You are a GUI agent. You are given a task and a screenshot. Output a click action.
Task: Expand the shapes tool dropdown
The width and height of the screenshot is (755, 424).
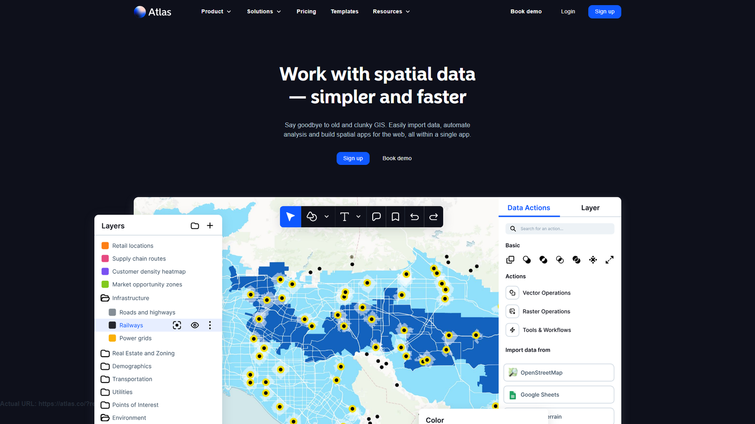tap(327, 217)
